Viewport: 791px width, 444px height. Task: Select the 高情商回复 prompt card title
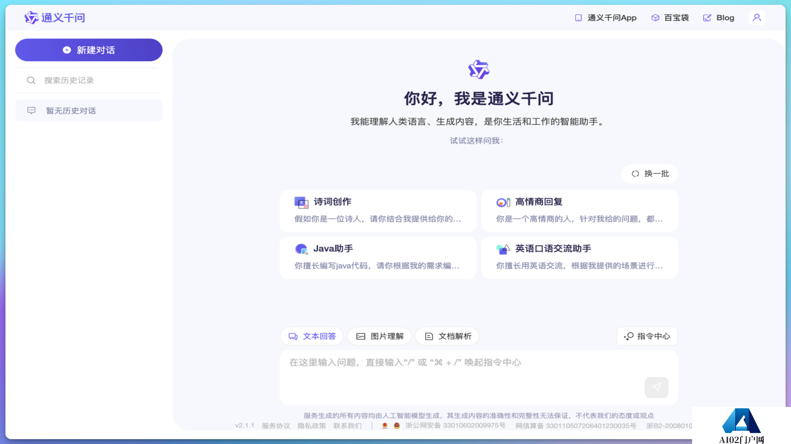(539, 202)
